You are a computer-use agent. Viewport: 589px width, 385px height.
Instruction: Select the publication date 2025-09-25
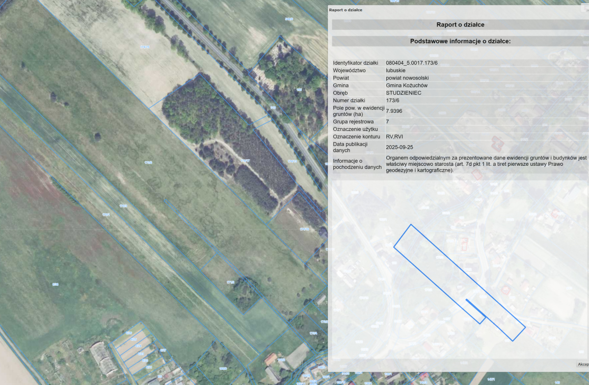(x=400, y=147)
